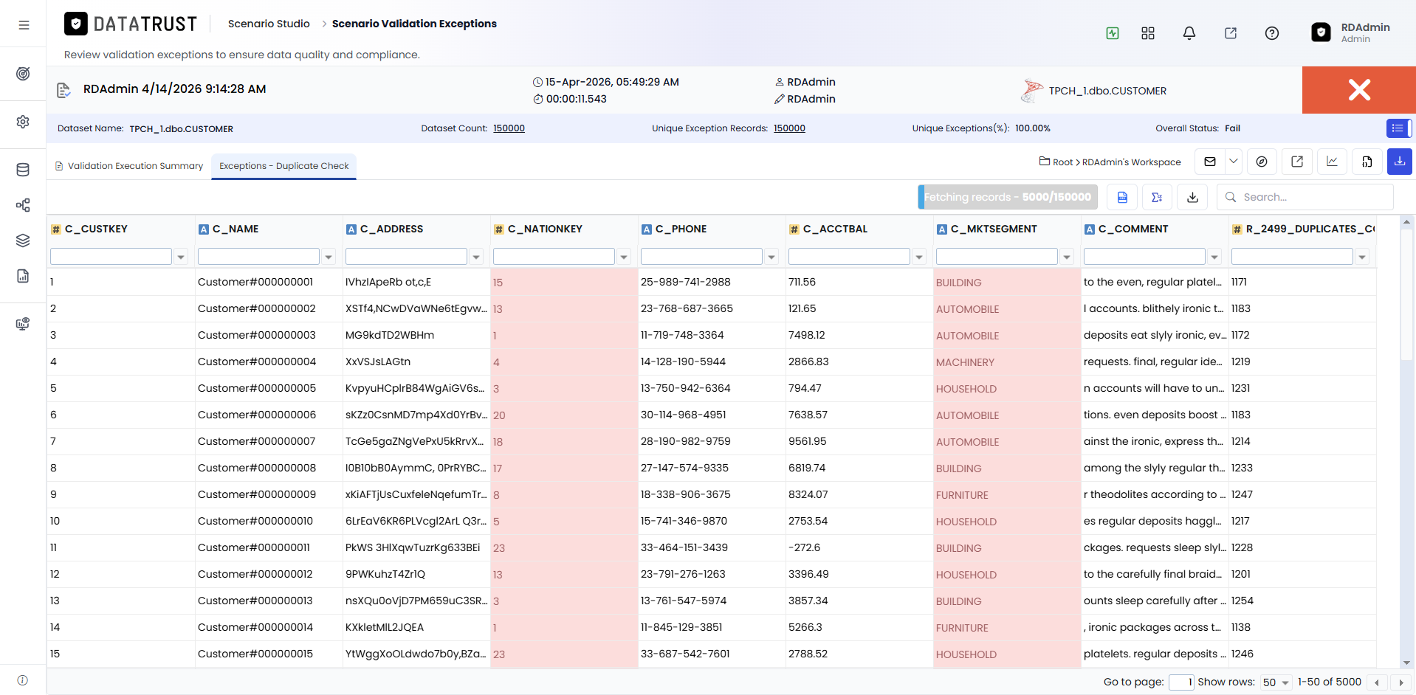Screen dimensions: 1416x695
Task: Click the compass explore icon
Action: [x=1262, y=162]
